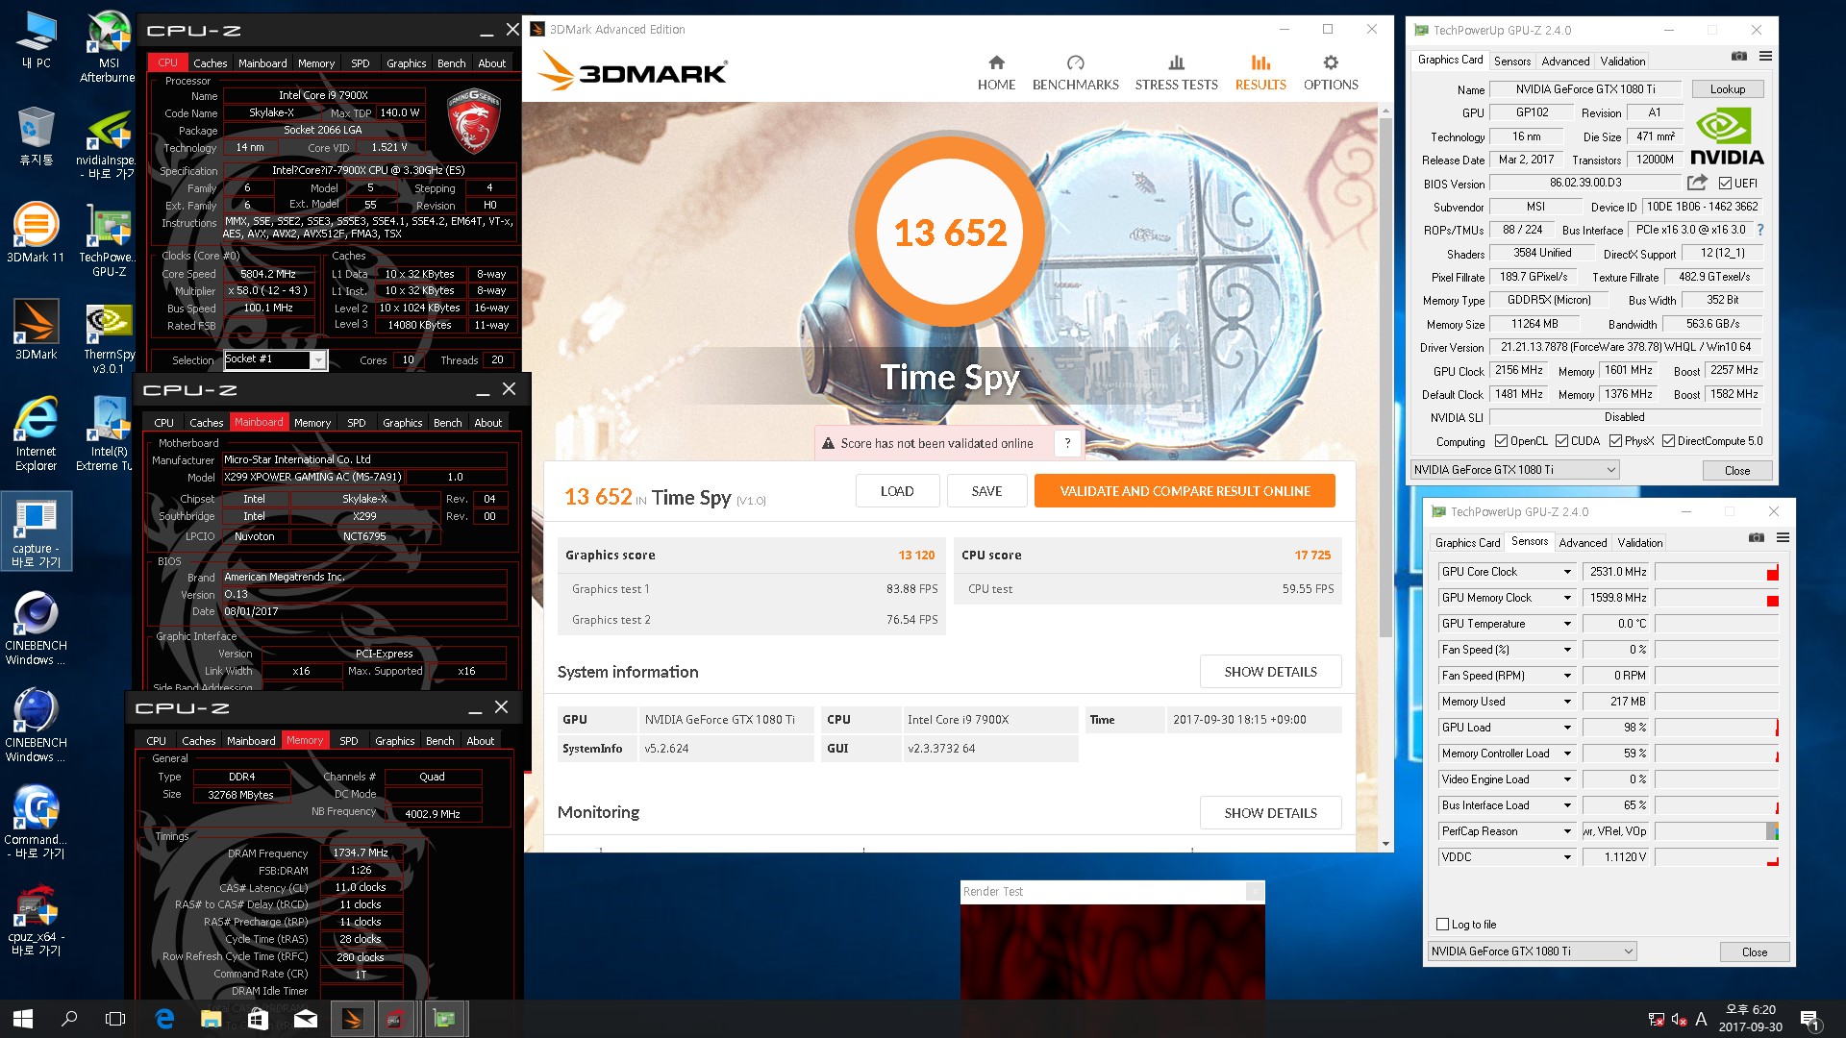The height and width of the screenshot is (1038, 1846).
Task: Click GPU Core Clock sensor graph
Action: [1716, 572]
